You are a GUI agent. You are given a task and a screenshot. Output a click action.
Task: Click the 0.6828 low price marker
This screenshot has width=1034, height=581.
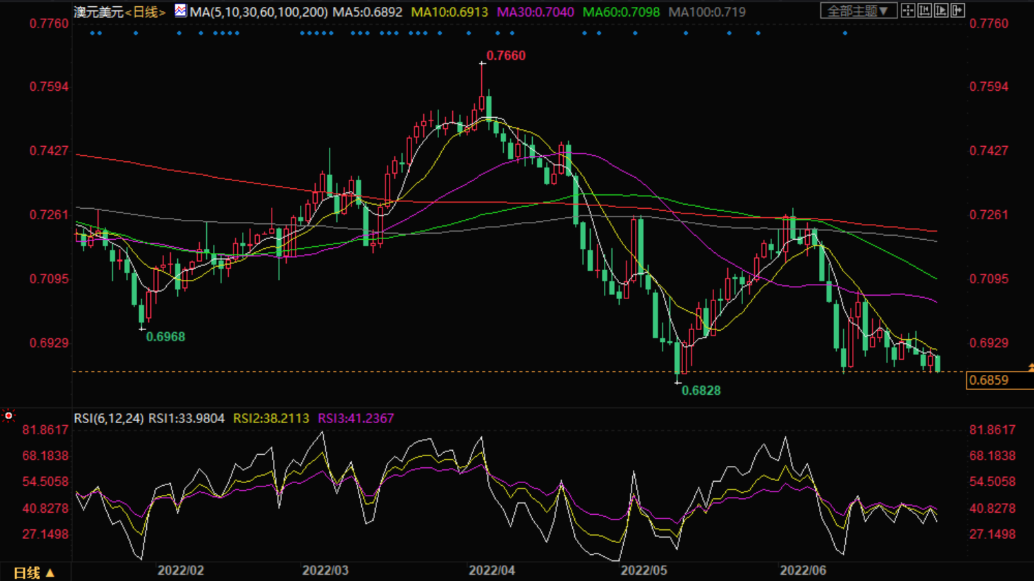[701, 391]
